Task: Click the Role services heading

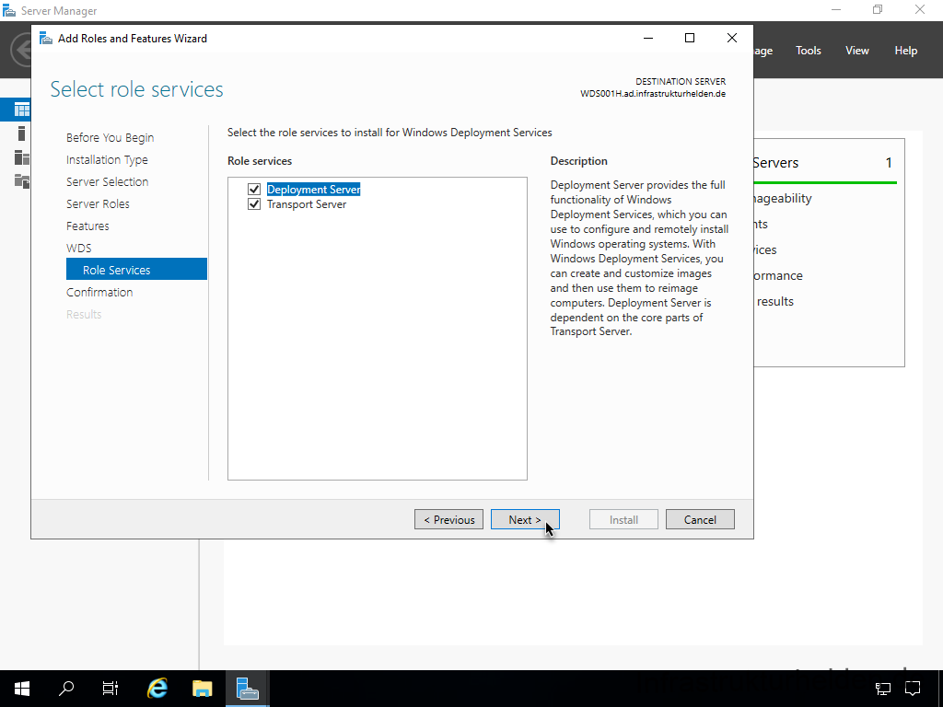Action: (x=260, y=161)
